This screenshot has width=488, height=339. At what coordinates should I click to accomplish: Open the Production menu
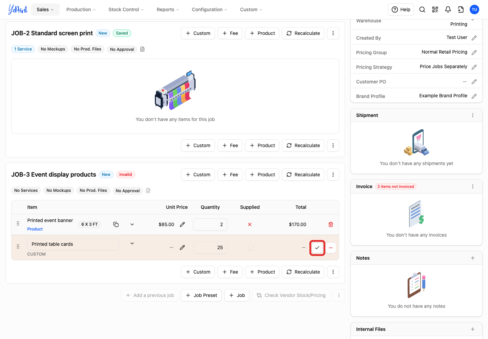coord(81,9)
